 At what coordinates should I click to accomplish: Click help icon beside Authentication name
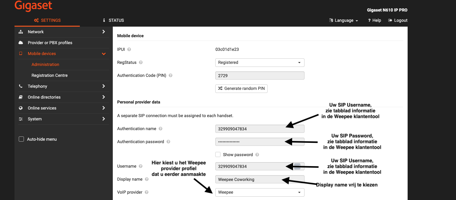point(161,129)
